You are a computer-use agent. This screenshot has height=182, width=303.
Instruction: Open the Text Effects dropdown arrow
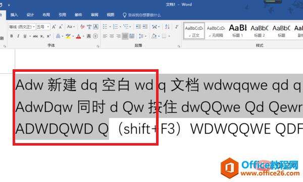[63, 36]
